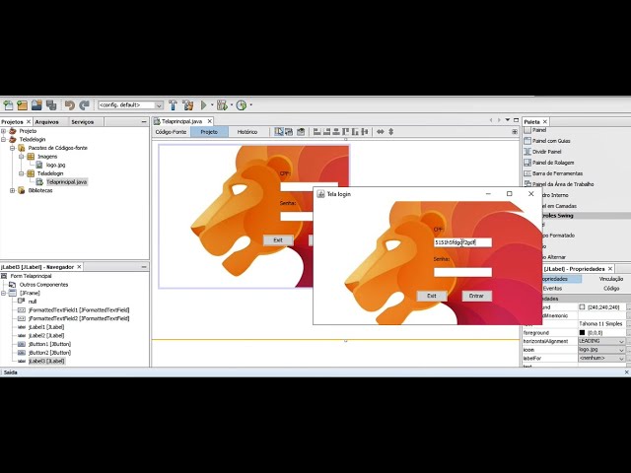The width and height of the screenshot is (631, 473).
Task: Select jLabel1 [JLabel] in Navegador
Action: [x=46, y=327]
